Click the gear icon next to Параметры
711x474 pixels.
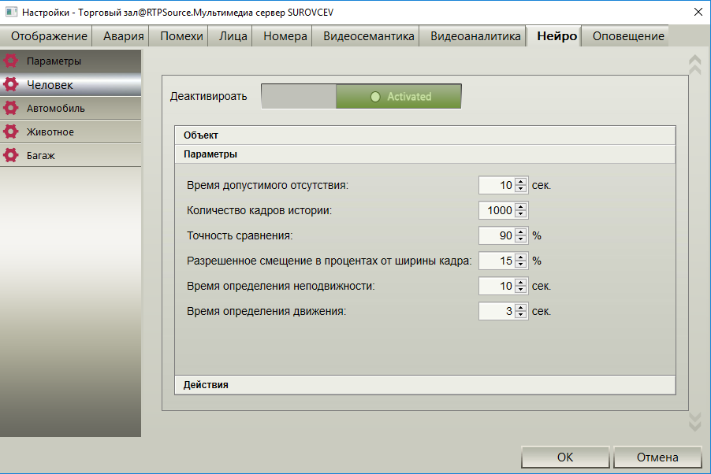click(11, 61)
